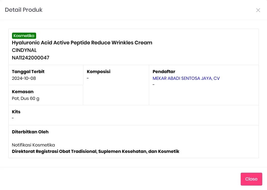Click the X icon to dismiss the dialog
Viewport: 267px width, 190px height.
(258, 10)
